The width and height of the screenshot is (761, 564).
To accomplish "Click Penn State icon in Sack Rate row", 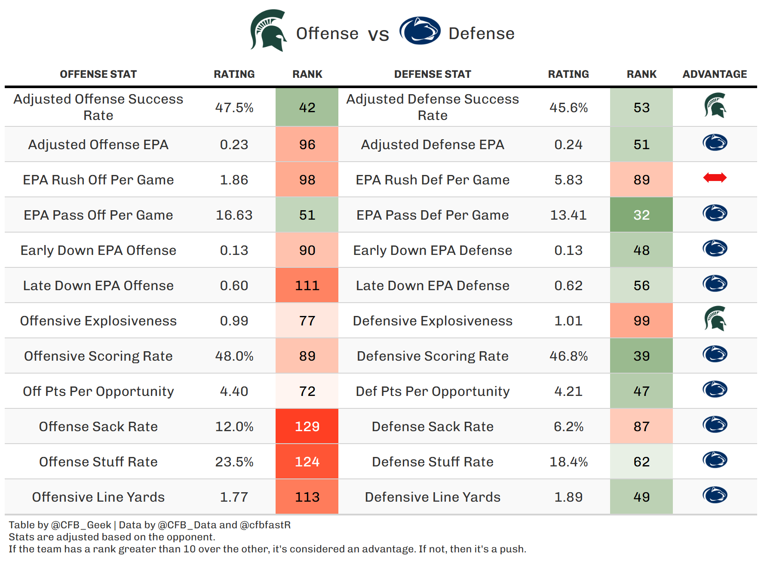I will (715, 425).
